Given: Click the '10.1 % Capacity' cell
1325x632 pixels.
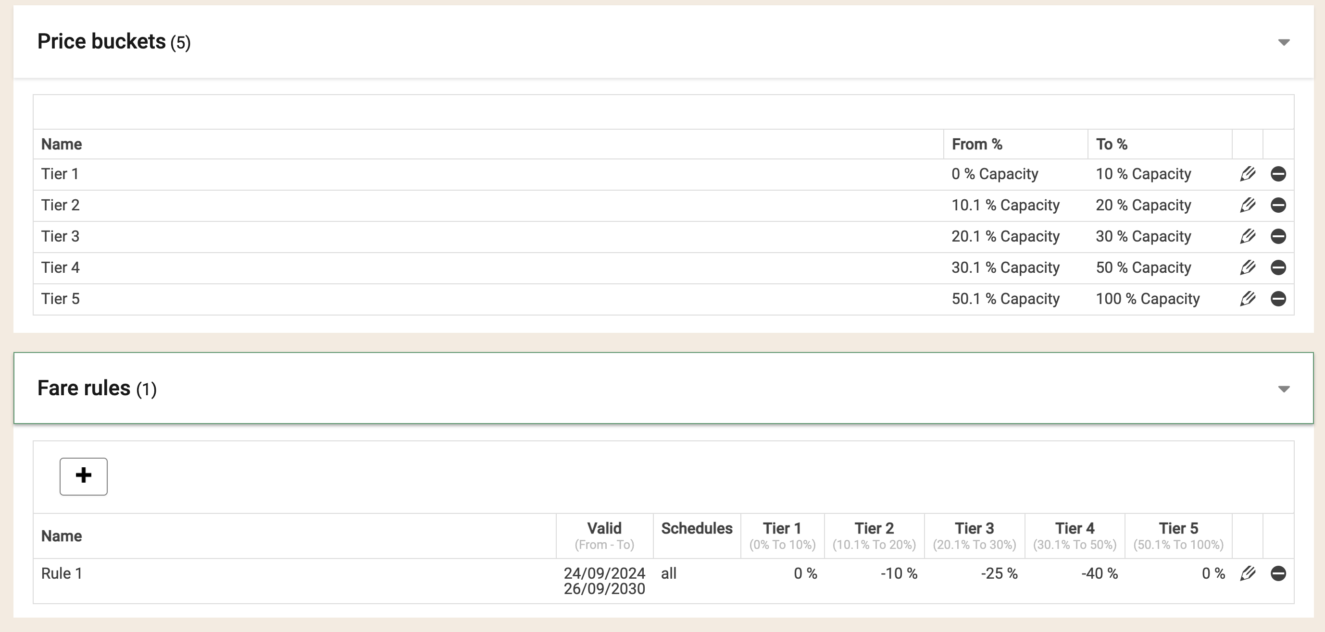Looking at the screenshot, I should (x=1015, y=206).
